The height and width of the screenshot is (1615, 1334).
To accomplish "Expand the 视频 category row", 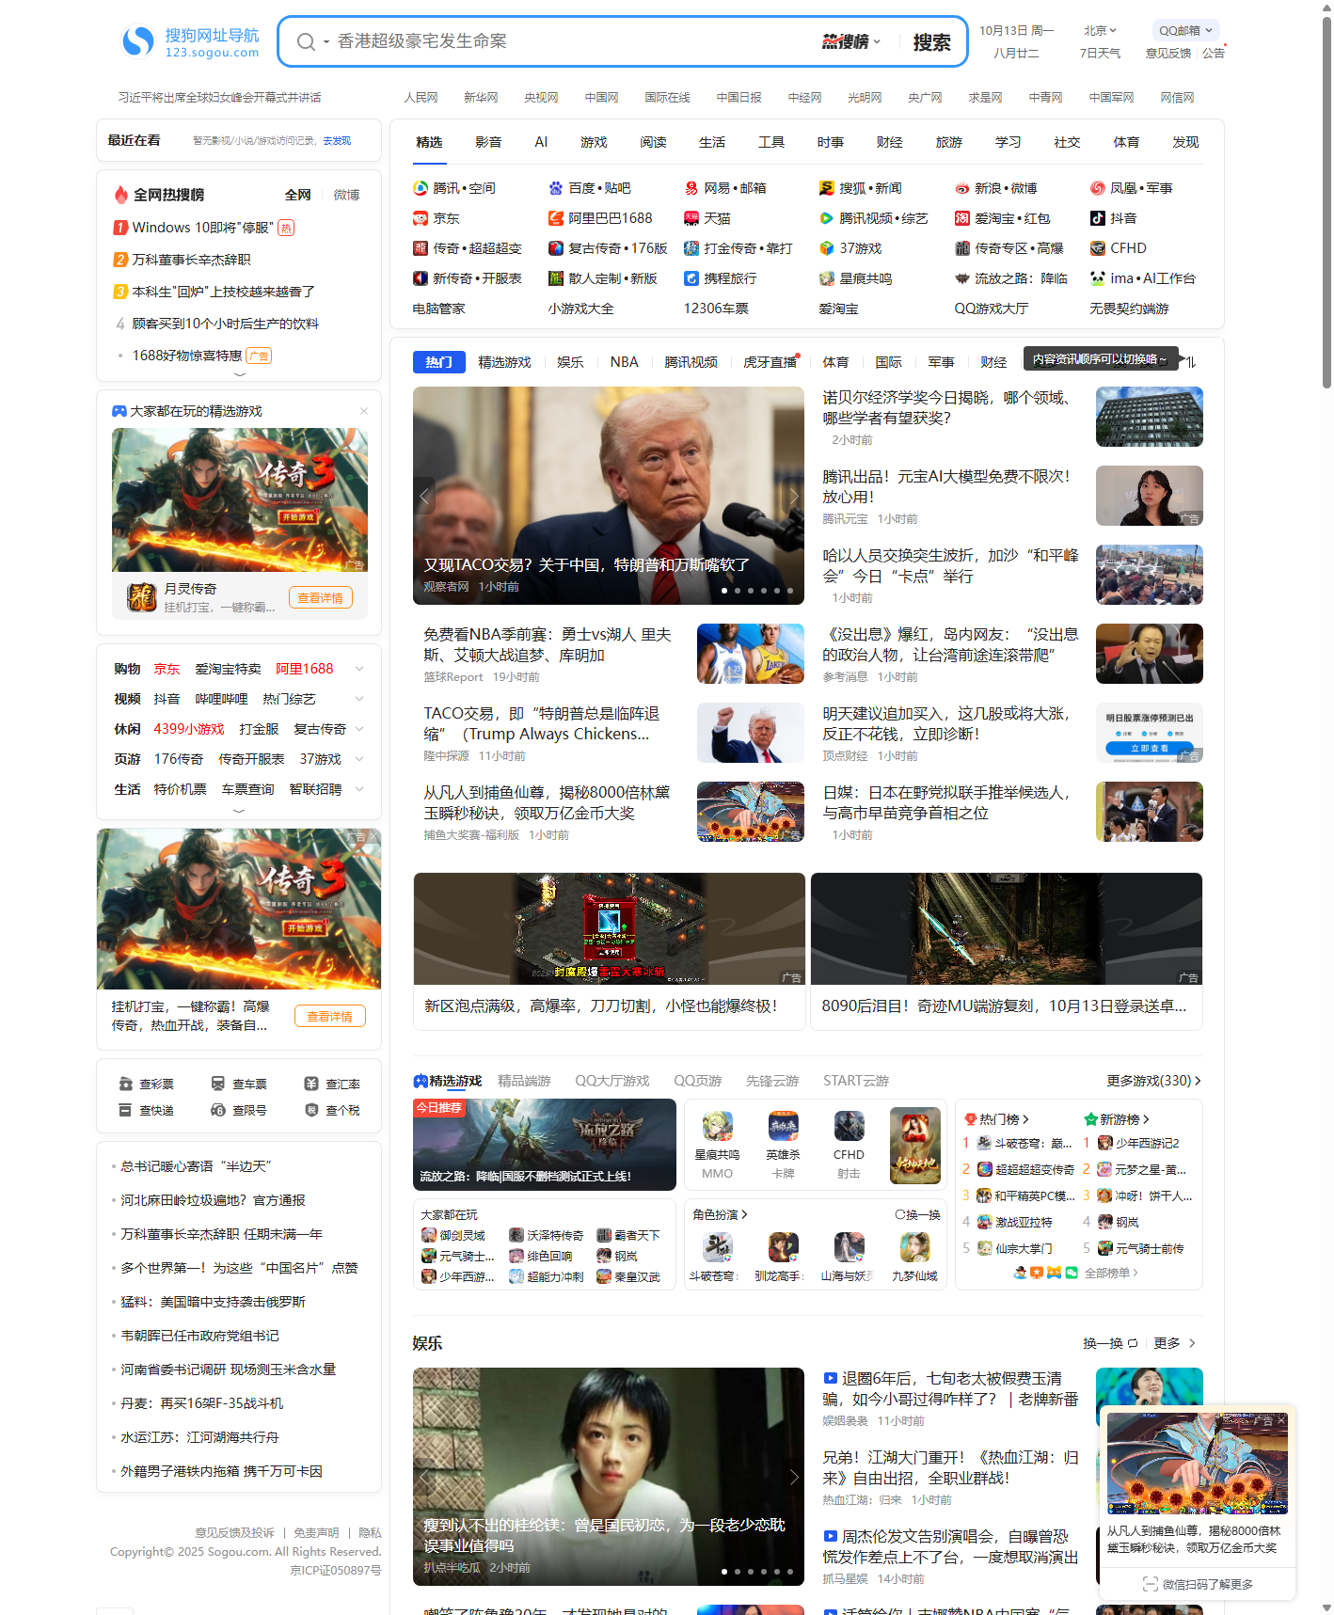I will pyautogui.click(x=359, y=699).
